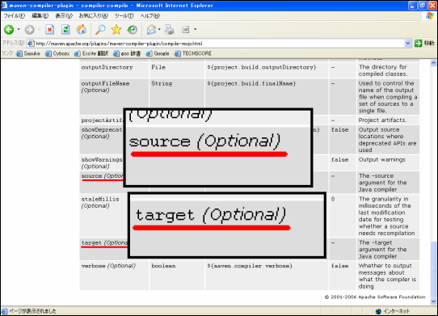The width and height of the screenshot is (438, 316).
Task: Open the お気に入り(A) menu
Action: (93, 15)
